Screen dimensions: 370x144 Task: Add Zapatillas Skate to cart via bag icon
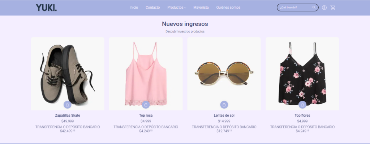tap(68, 105)
